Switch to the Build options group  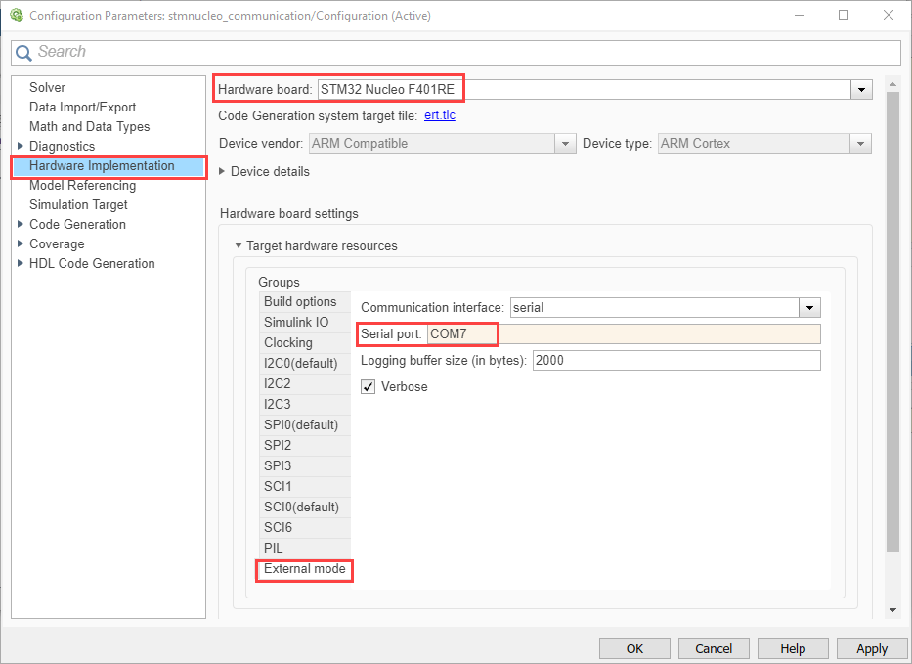[300, 302]
